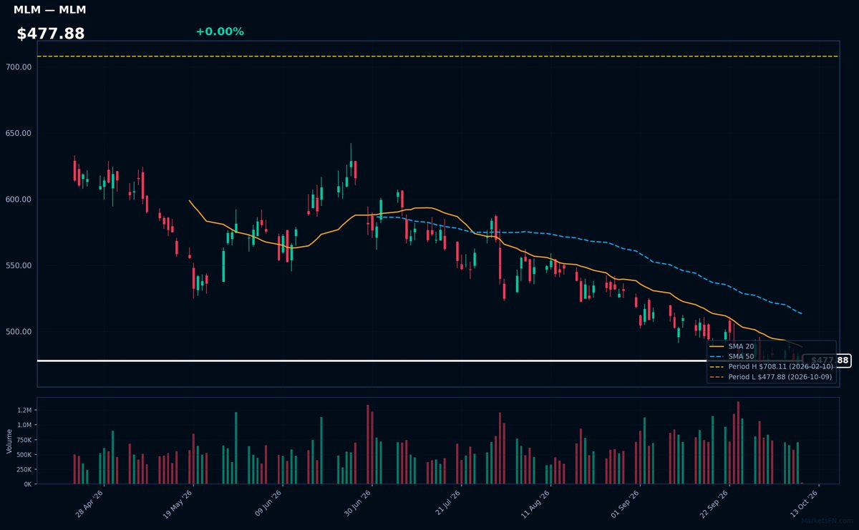Viewport: 859px width, 530px height.
Task: Click the "MLM — MLM" chart title
Action: pos(49,10)
